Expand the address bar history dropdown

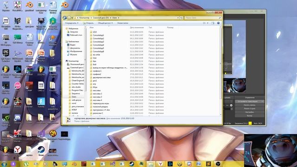tap(178, 18)
